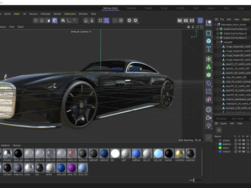Open the Extensions menu
Screen dimensions: 251x188
pos(70,14)
